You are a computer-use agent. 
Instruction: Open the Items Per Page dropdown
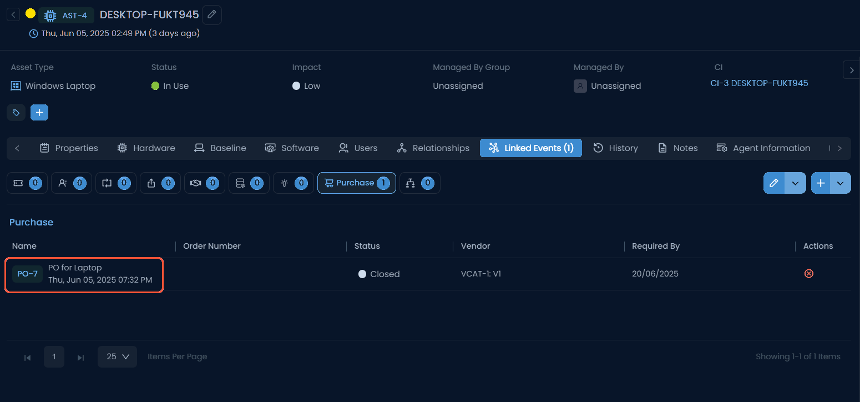pos(117,356)
